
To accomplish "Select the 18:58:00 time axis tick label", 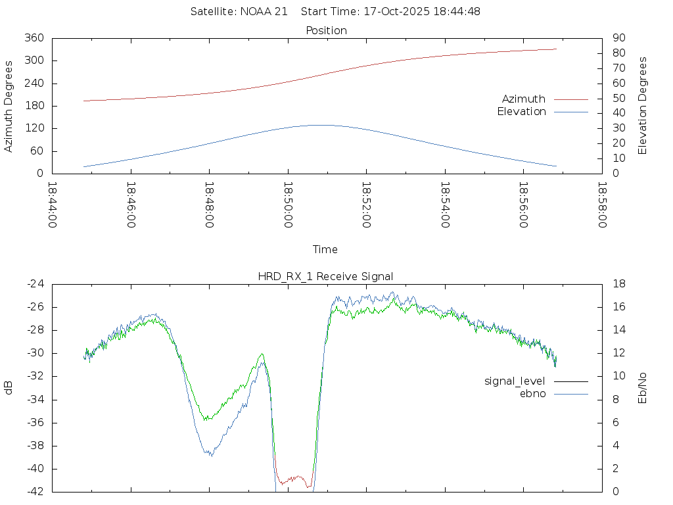I will pos(602,205).
